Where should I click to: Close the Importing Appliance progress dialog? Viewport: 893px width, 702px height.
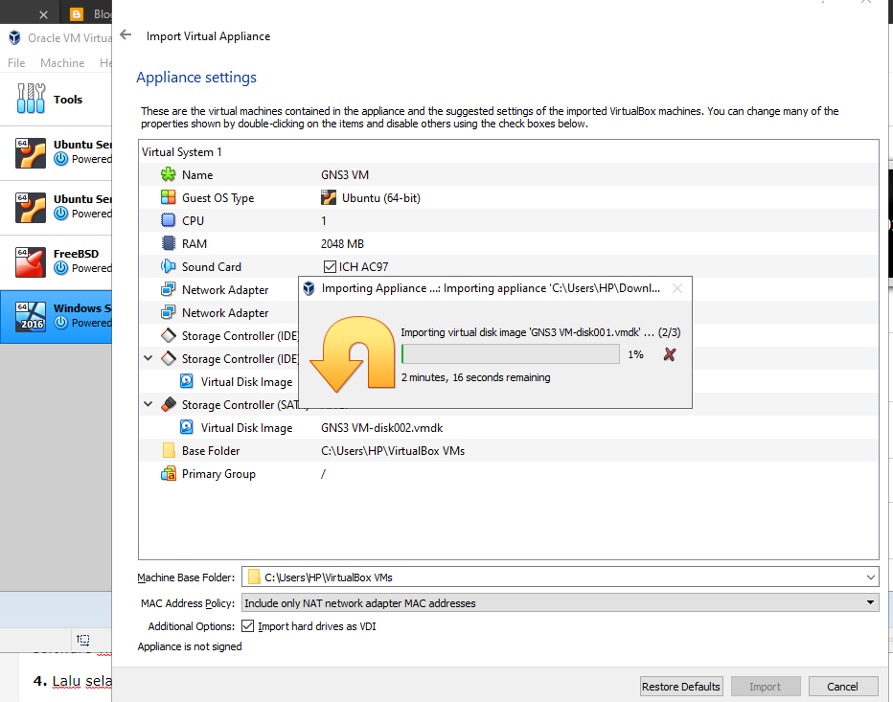point(677,288)
